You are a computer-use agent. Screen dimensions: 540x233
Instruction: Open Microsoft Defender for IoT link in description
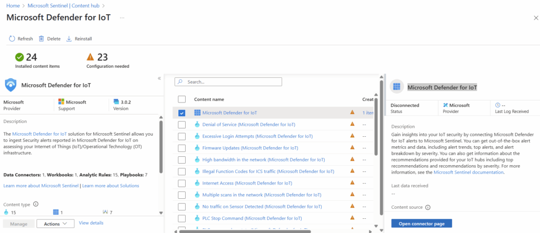[x=40, y=134]
